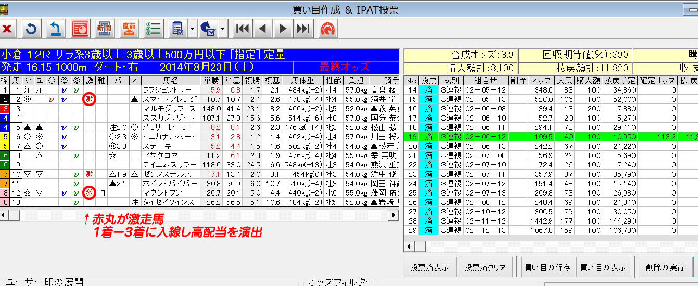The image size is (698, 286).
Task: Click the 軸 mark in マウントフジ row
Action: point(101,193)
